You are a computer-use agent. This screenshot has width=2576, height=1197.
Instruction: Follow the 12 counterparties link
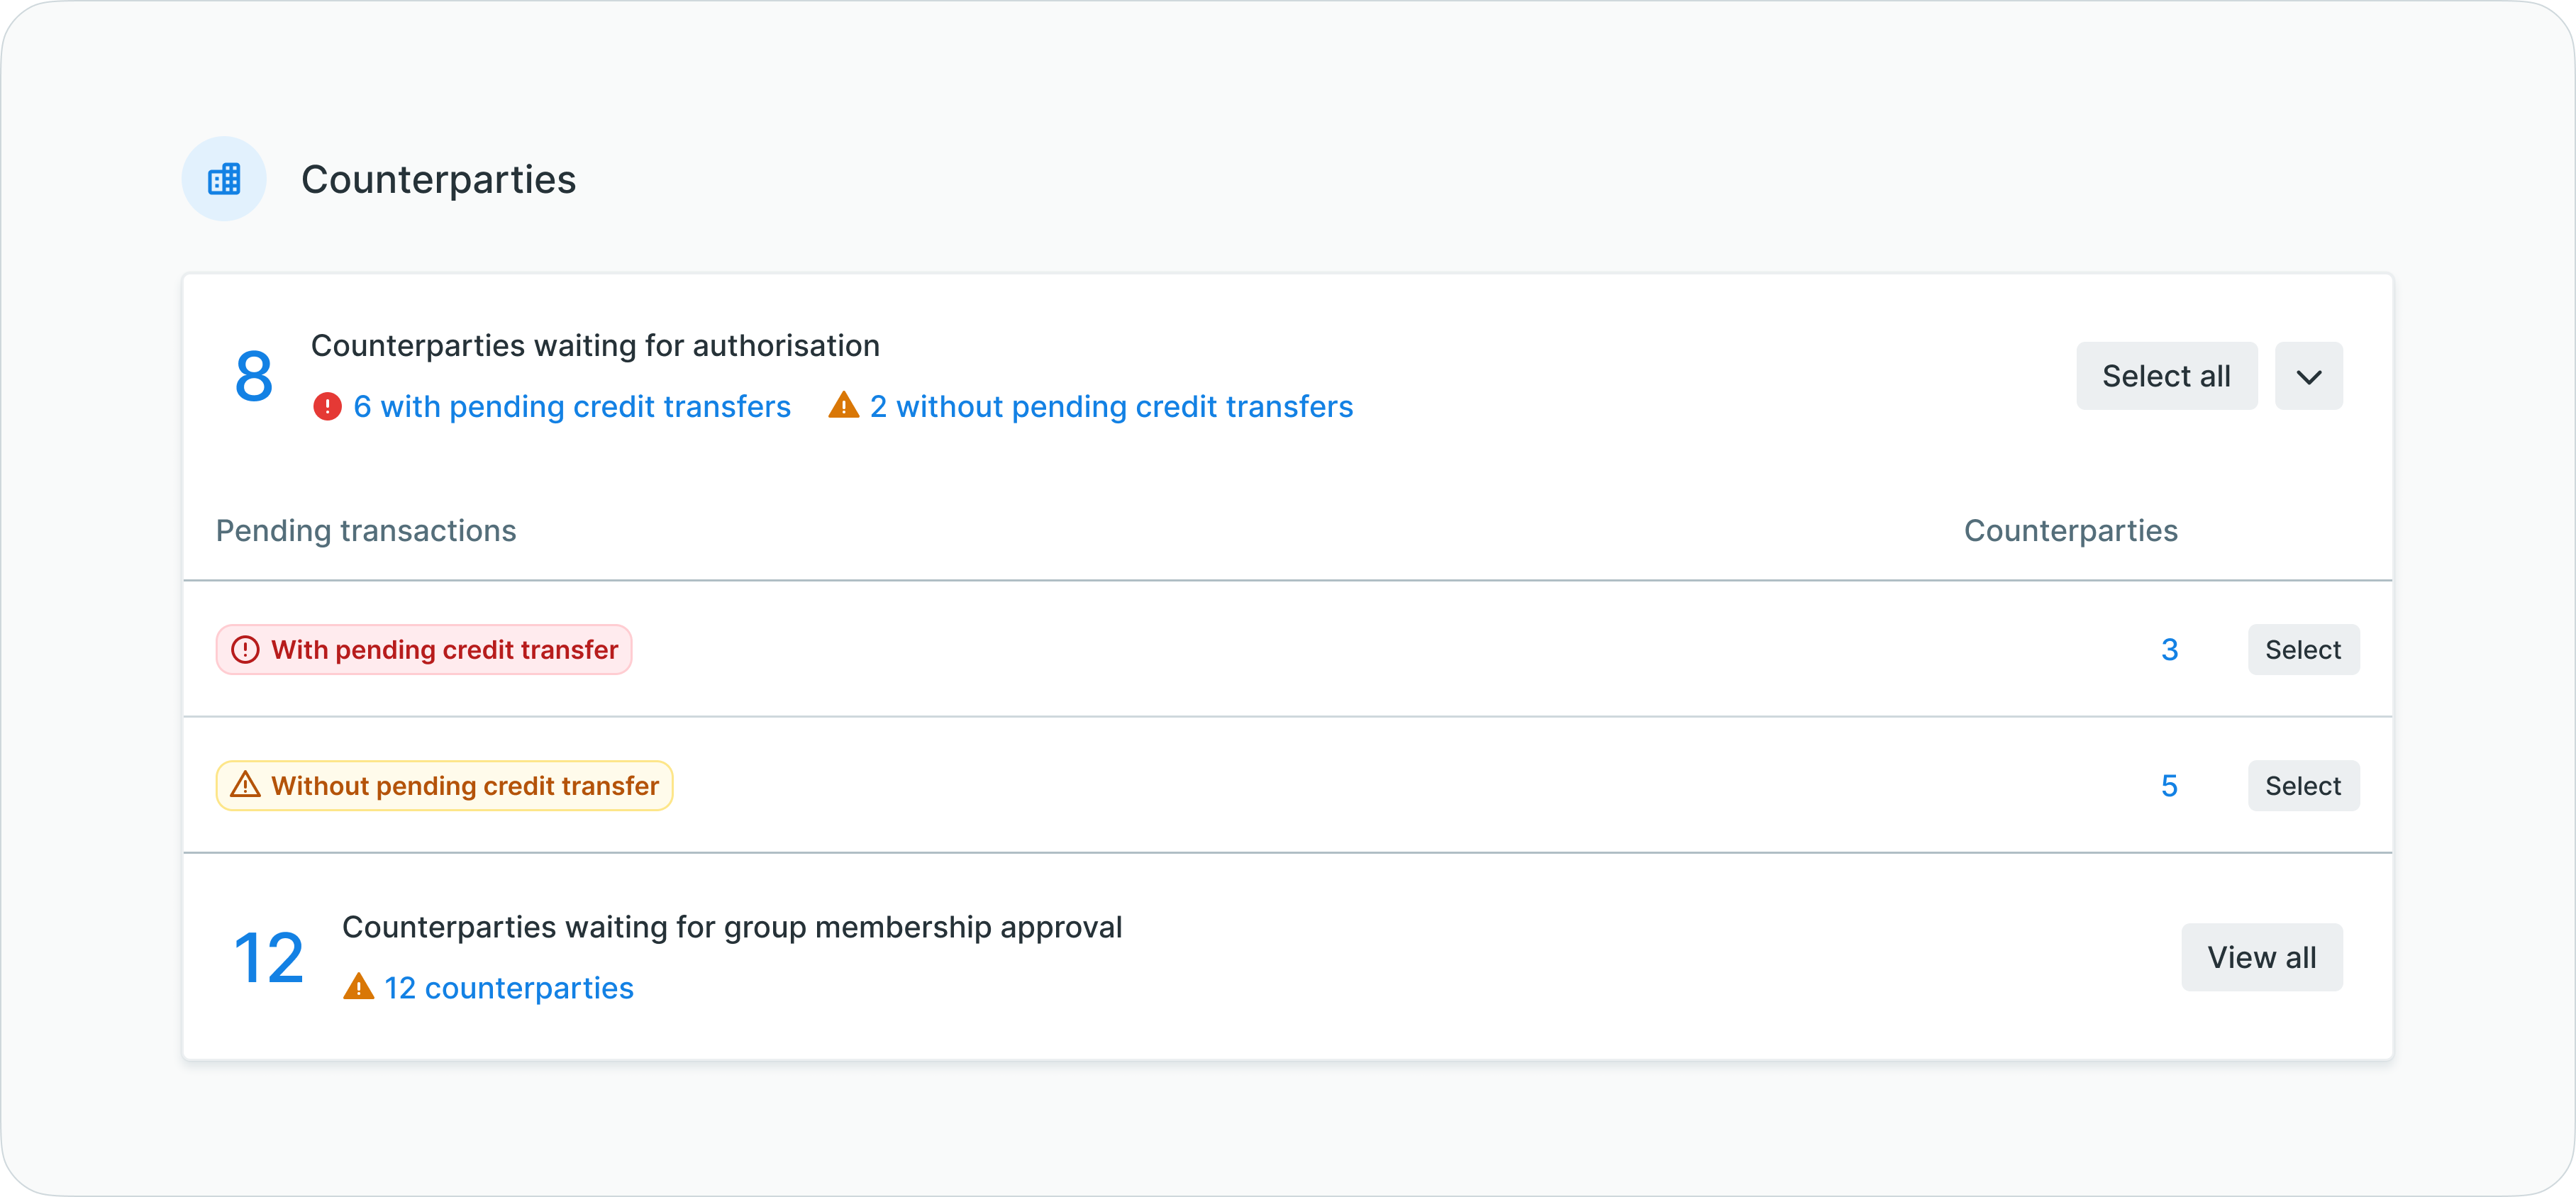point(509,988)
